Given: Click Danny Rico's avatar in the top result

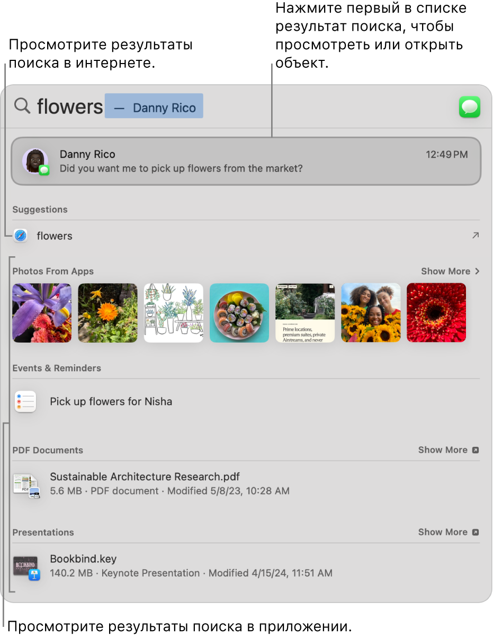Looking at the screenshot, I should pos(35,161).
